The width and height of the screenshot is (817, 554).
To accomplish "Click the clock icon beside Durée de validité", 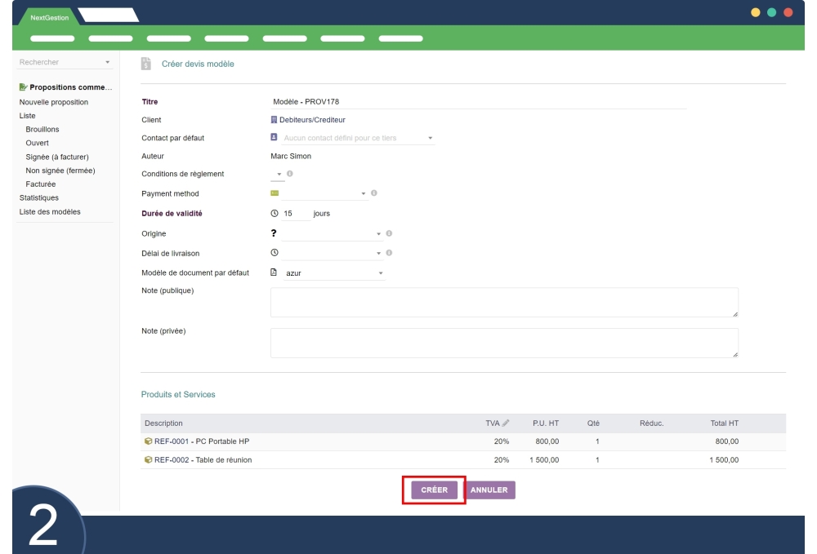I will (x=275, y=212).
